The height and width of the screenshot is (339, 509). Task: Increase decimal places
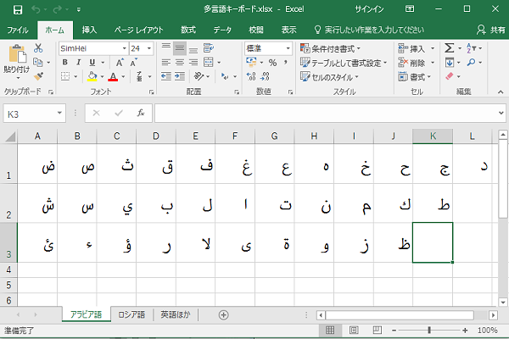pyautogui.click(x=251, y=76)
